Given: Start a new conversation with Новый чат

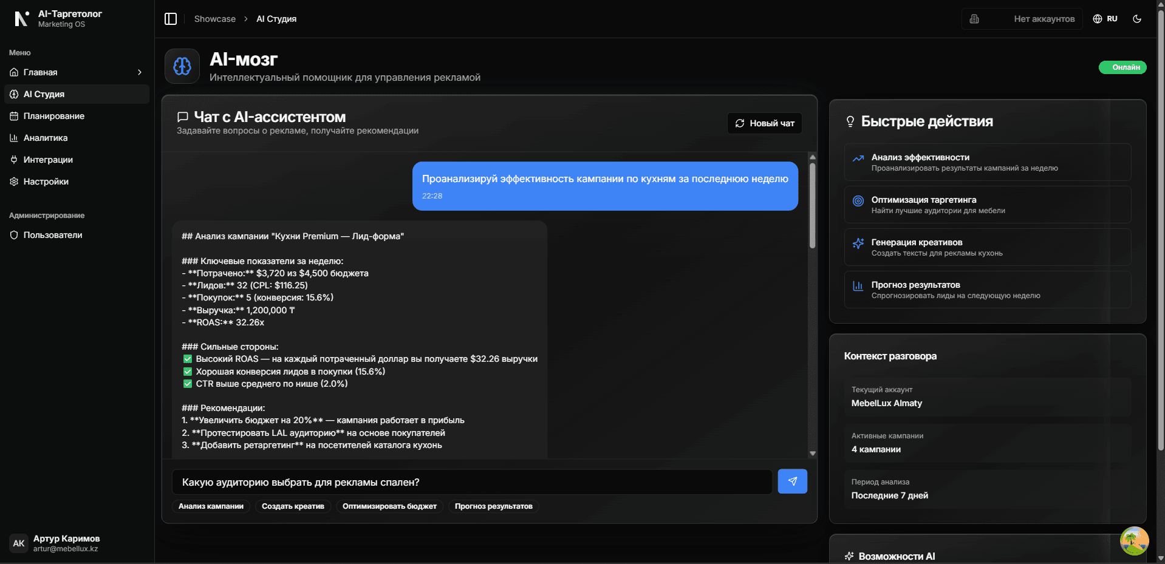Looking at the screenshot, I should [764, 123].
